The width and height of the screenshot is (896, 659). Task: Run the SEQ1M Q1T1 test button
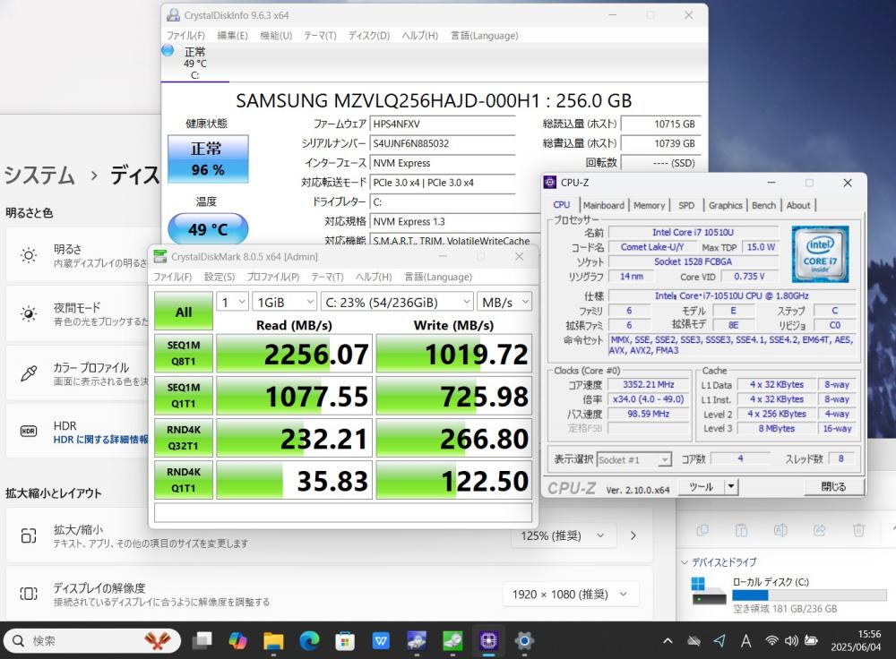184,396
